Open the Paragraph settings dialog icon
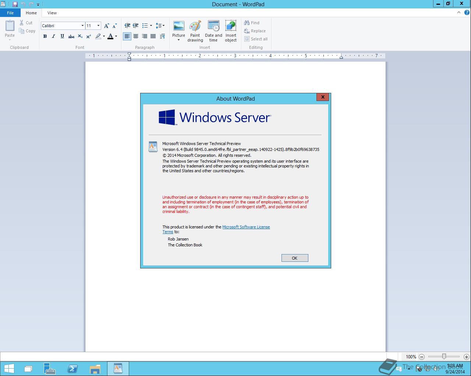This screenshot has width=471, height=376. coord(162,36)
